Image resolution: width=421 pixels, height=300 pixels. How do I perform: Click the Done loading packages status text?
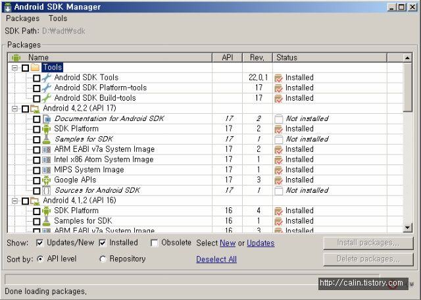pos(45,291)
